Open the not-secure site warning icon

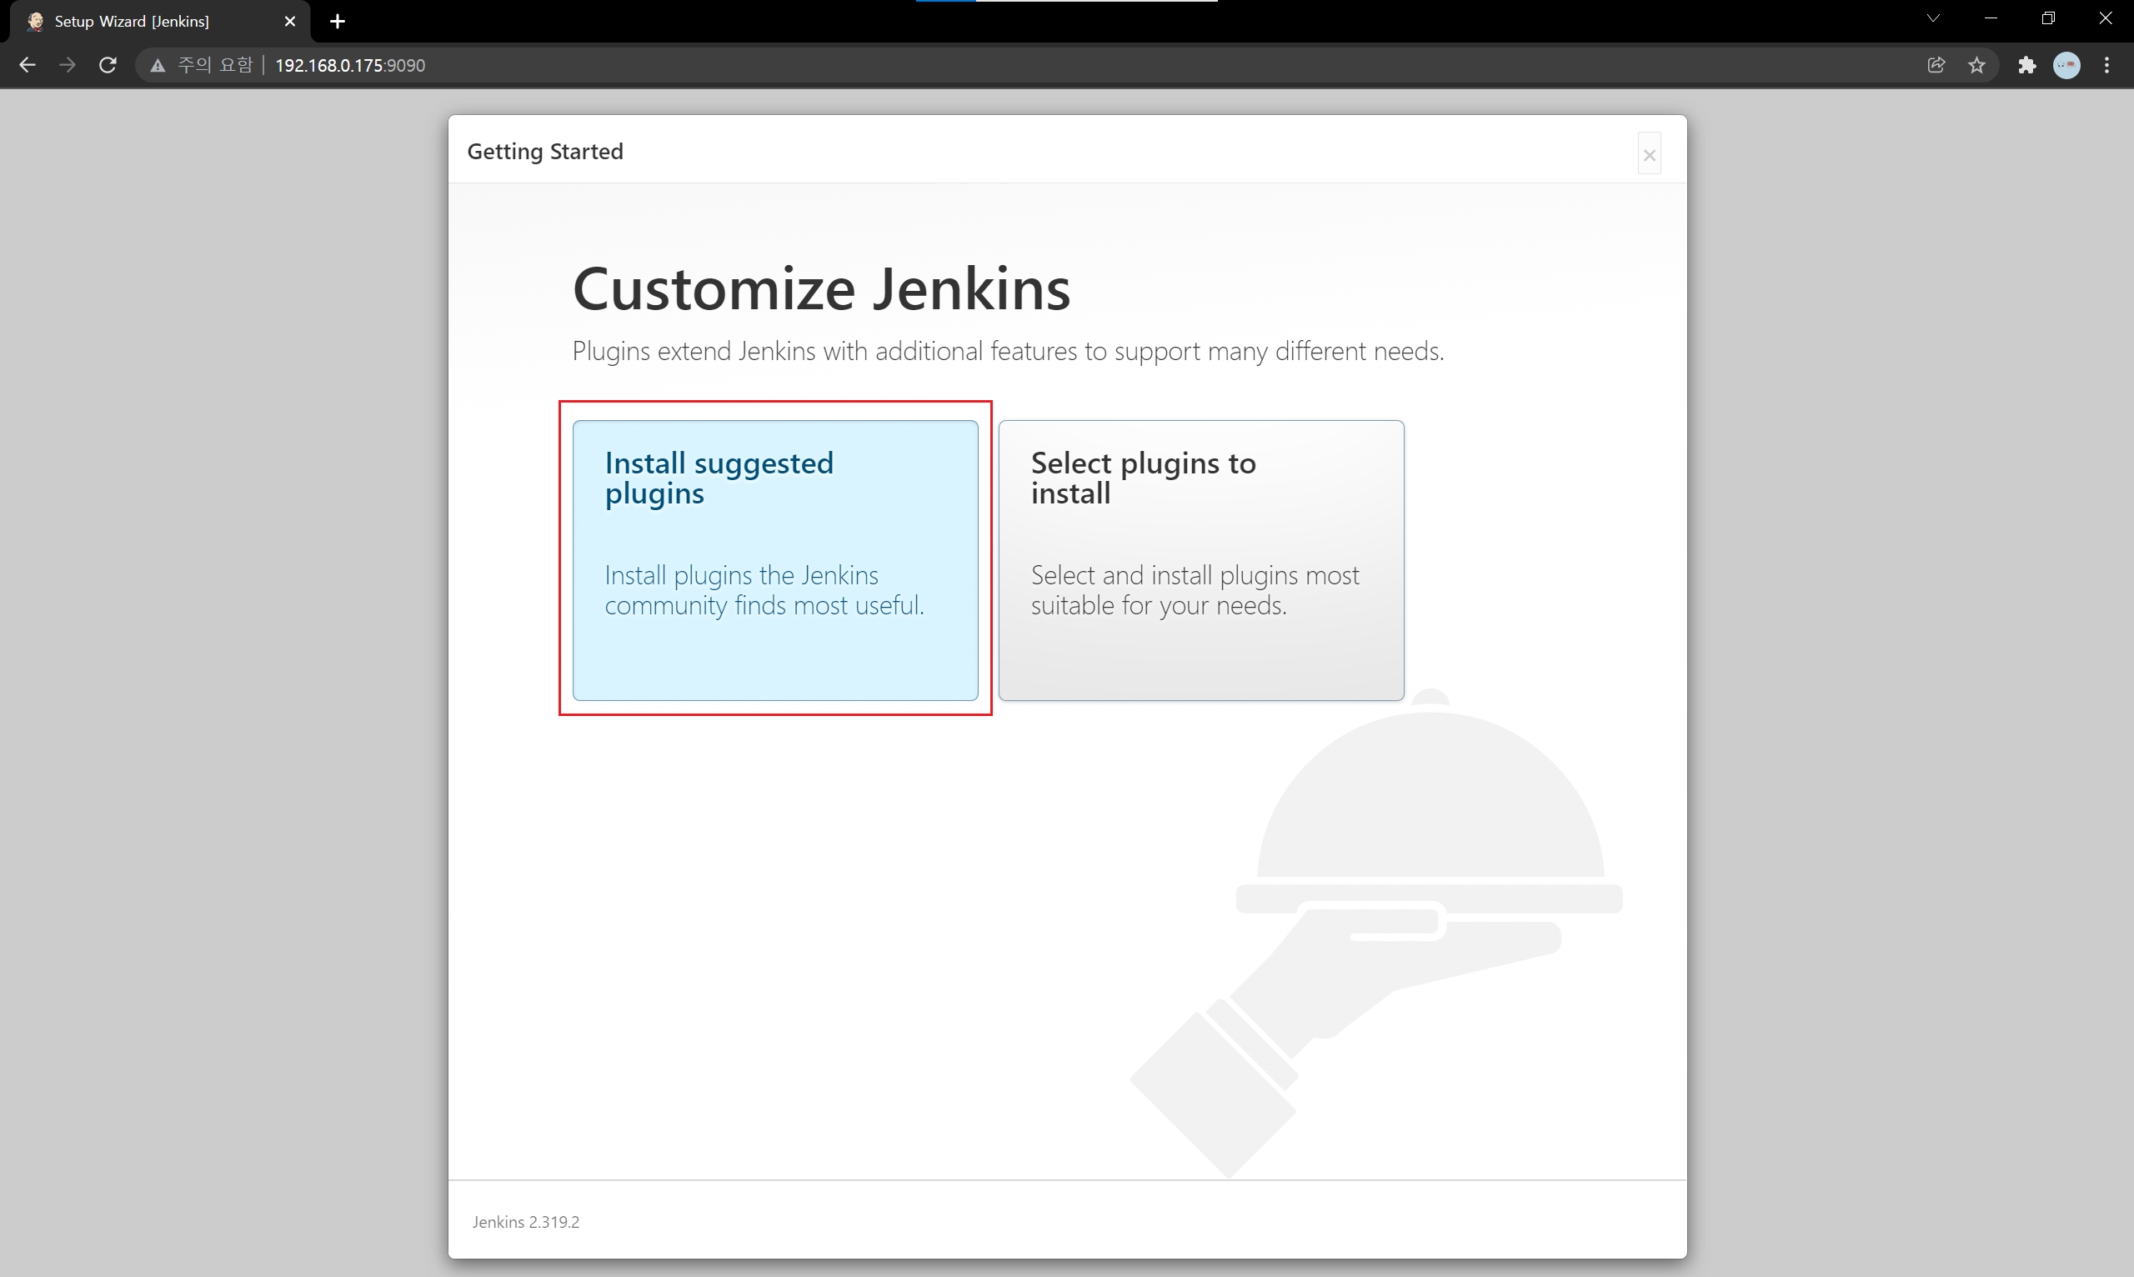(x=158, y=65)
